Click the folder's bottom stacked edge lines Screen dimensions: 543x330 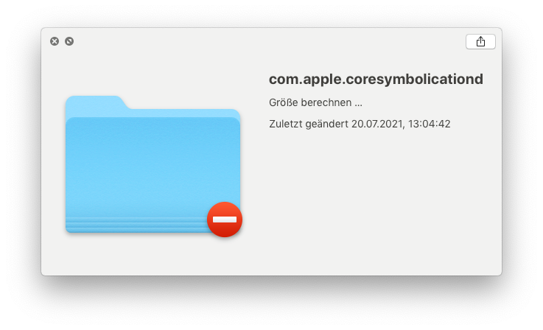pyautogui.click(x=137, y=225)
